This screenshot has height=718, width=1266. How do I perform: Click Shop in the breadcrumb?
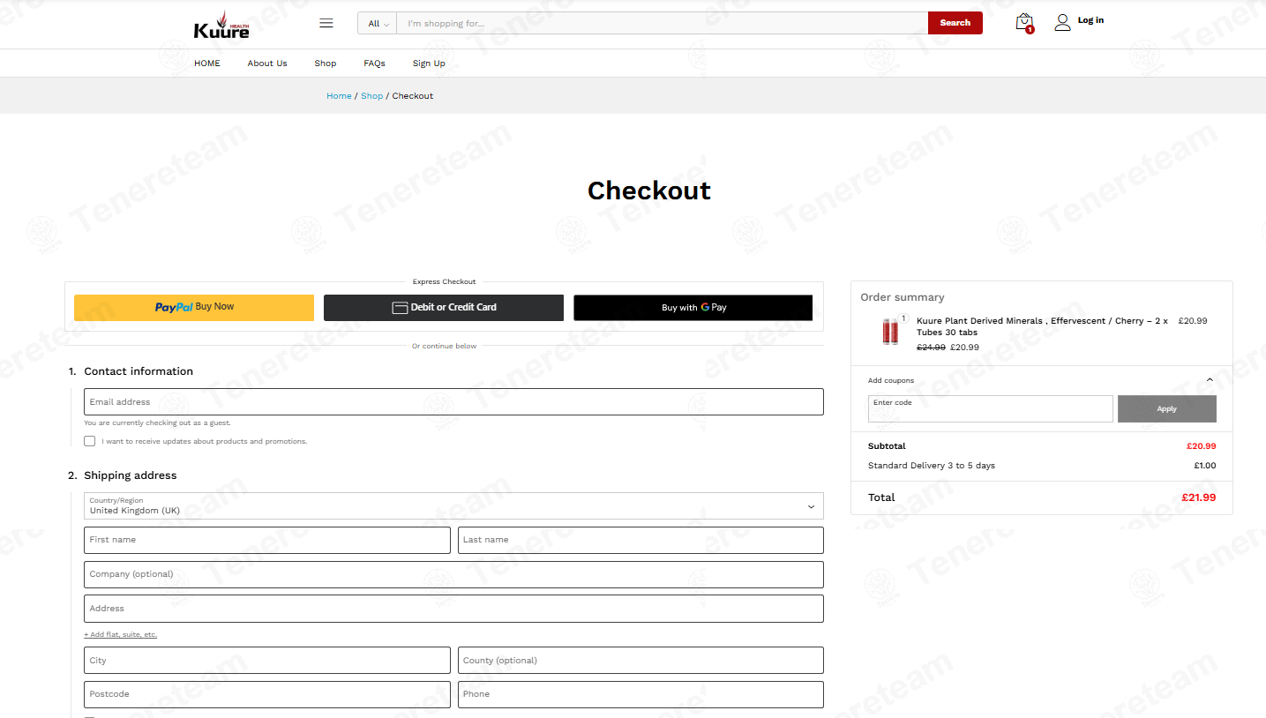(x=371, y=96)
